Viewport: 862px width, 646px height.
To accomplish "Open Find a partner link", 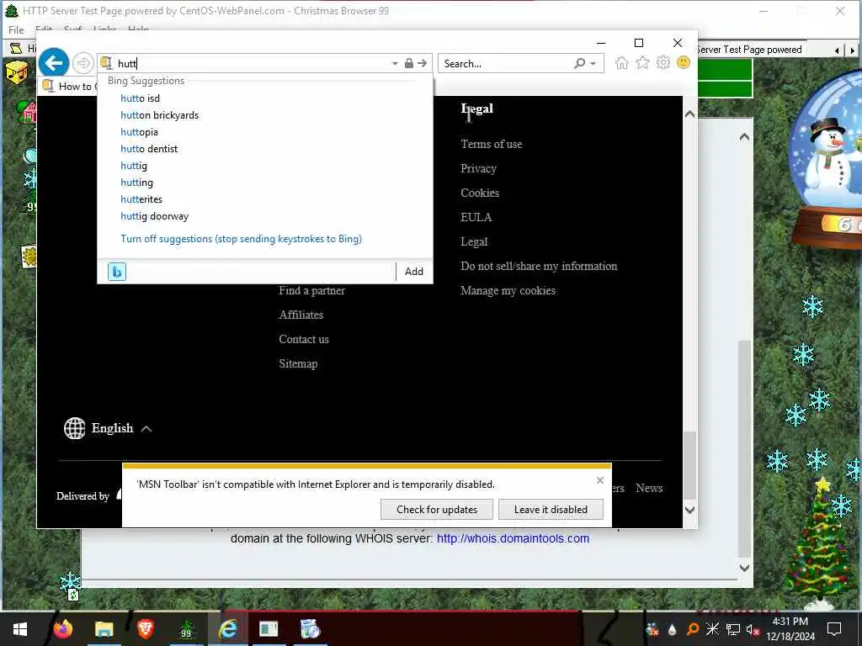I will 311,290.
